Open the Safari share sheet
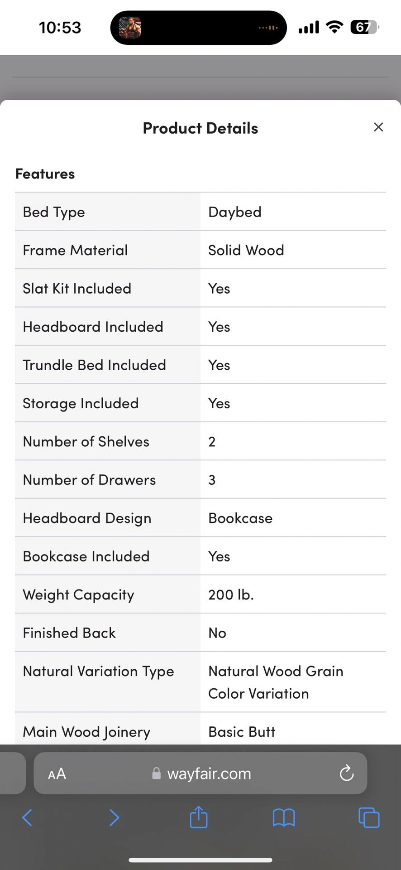 tap(199, 817)
